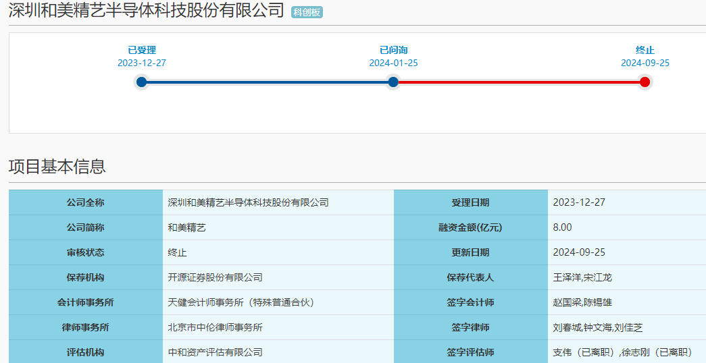Click the 支伟（已离职）,徐志刚（已离职） cell
Screen dimensions: 706x363
click(627, 352)
